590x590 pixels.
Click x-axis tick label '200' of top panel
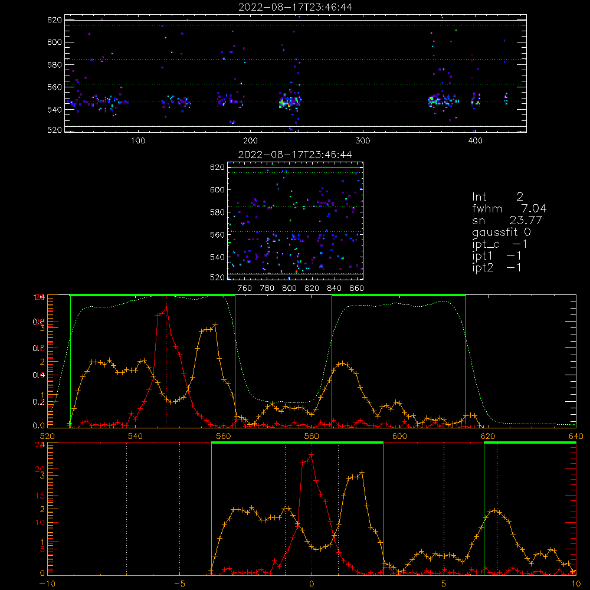(250, 141)
